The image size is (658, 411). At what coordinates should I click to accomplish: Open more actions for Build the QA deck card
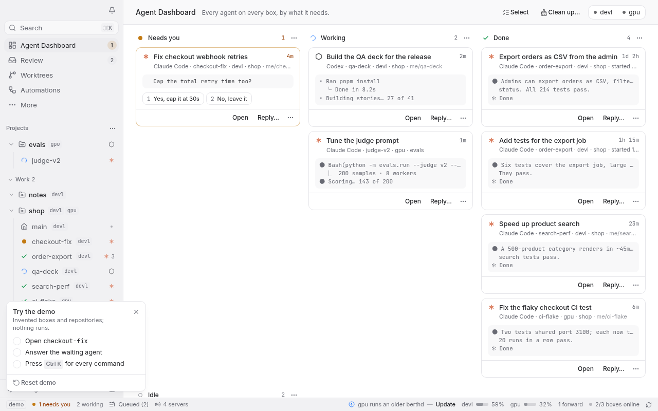pyautogui.click(x=463, y=118)
